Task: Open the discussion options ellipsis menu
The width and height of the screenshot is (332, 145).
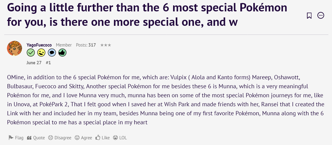Action: [321, 16]
